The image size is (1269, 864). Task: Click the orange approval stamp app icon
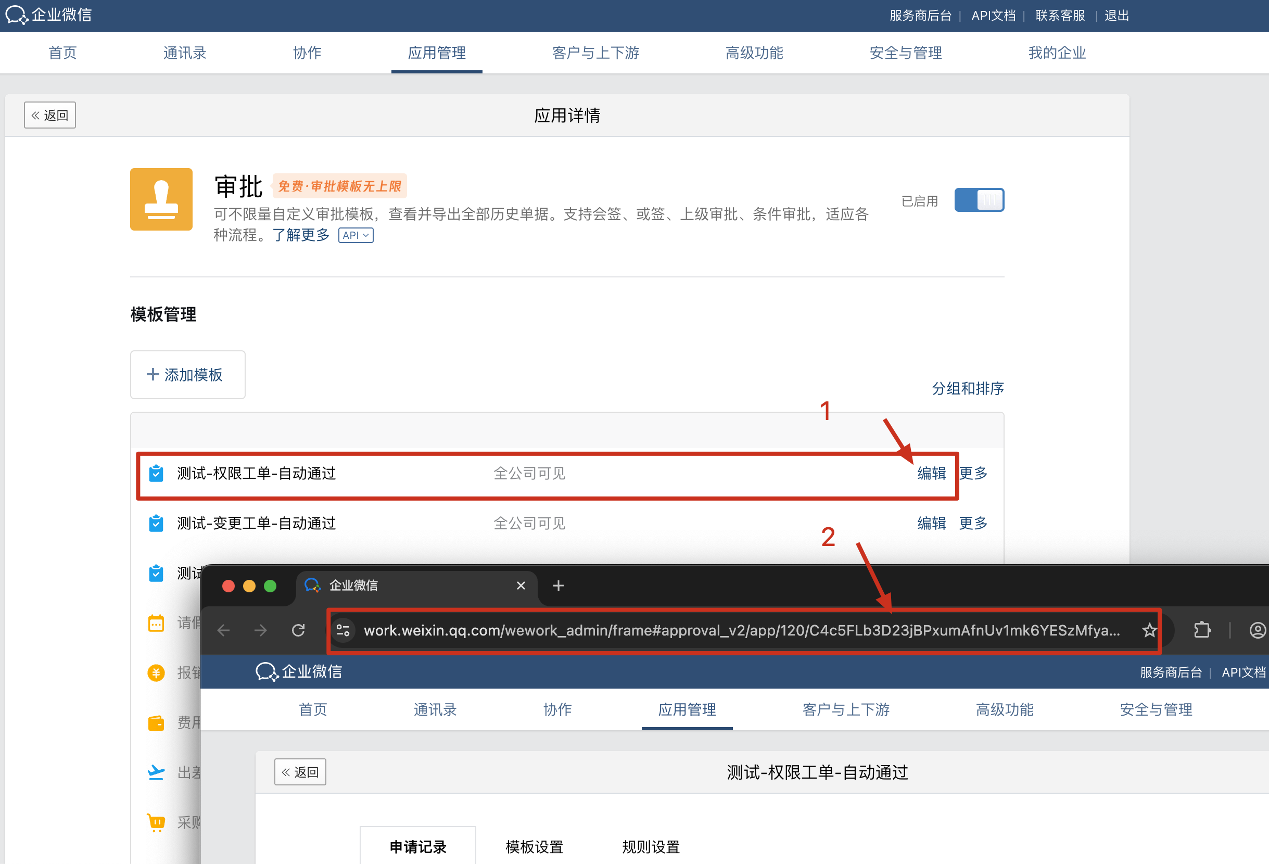pos(161,199)
